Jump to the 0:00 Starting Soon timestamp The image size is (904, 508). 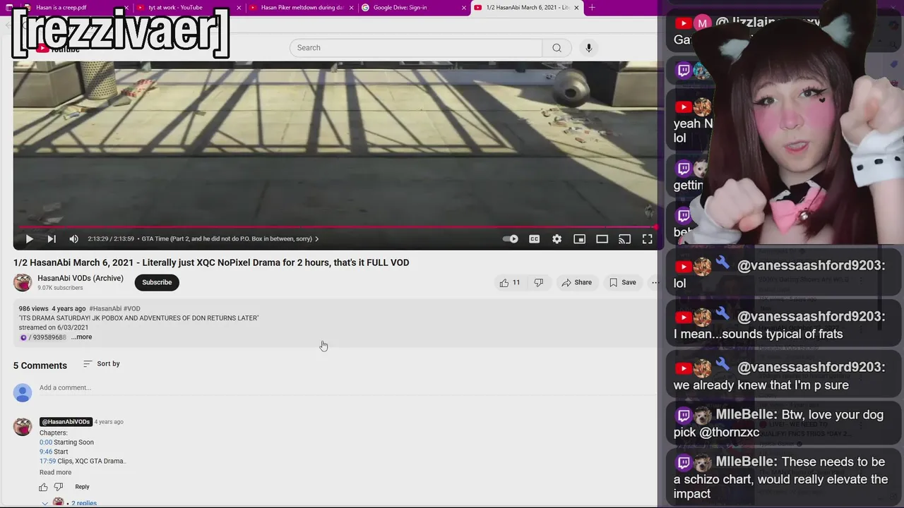pyautogui.click(x=46, y=442)
